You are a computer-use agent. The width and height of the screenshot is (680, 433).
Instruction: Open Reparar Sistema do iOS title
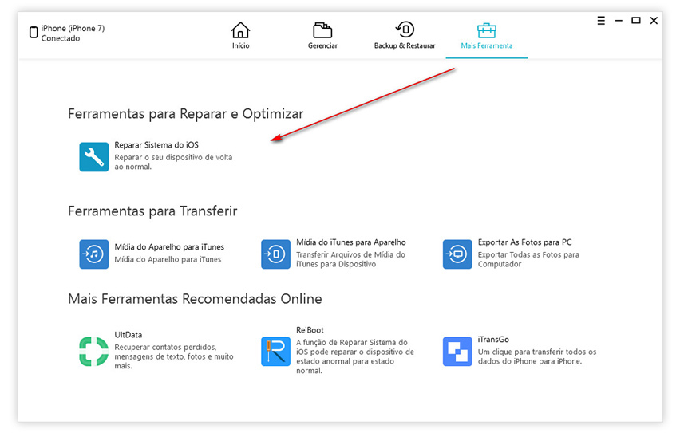(x=156, y=145)
